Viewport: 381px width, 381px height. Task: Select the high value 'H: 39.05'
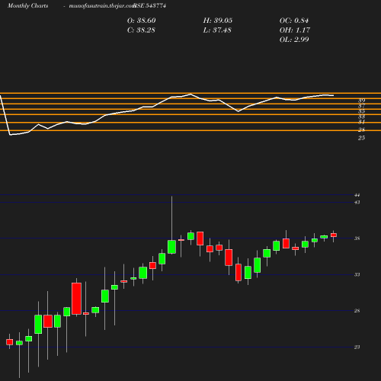[x=218, y=21]
